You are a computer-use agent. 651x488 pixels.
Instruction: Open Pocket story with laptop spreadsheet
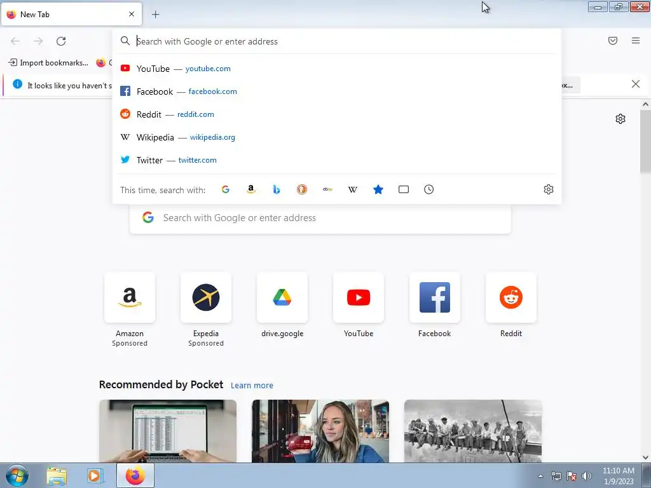(x=168, y=431)
